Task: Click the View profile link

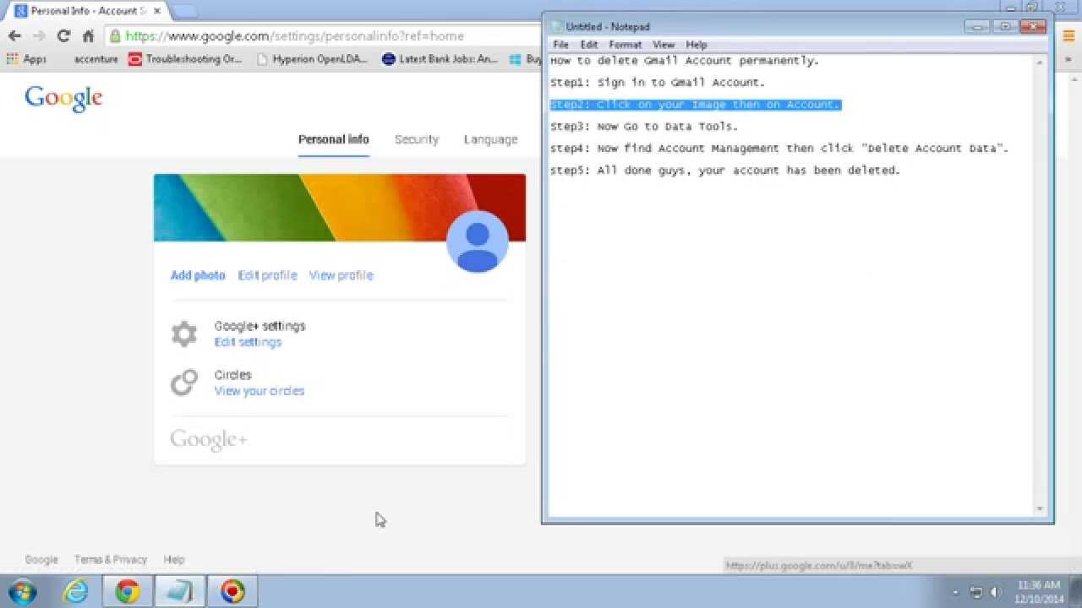Action: (x=341, y=275)
